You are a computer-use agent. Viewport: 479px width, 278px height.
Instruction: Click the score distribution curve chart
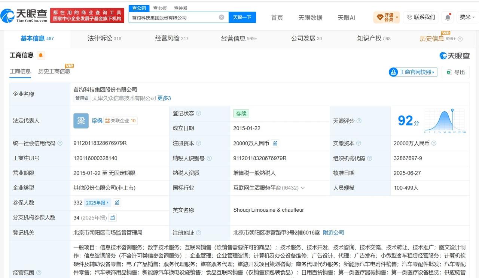tap(445, 121)
